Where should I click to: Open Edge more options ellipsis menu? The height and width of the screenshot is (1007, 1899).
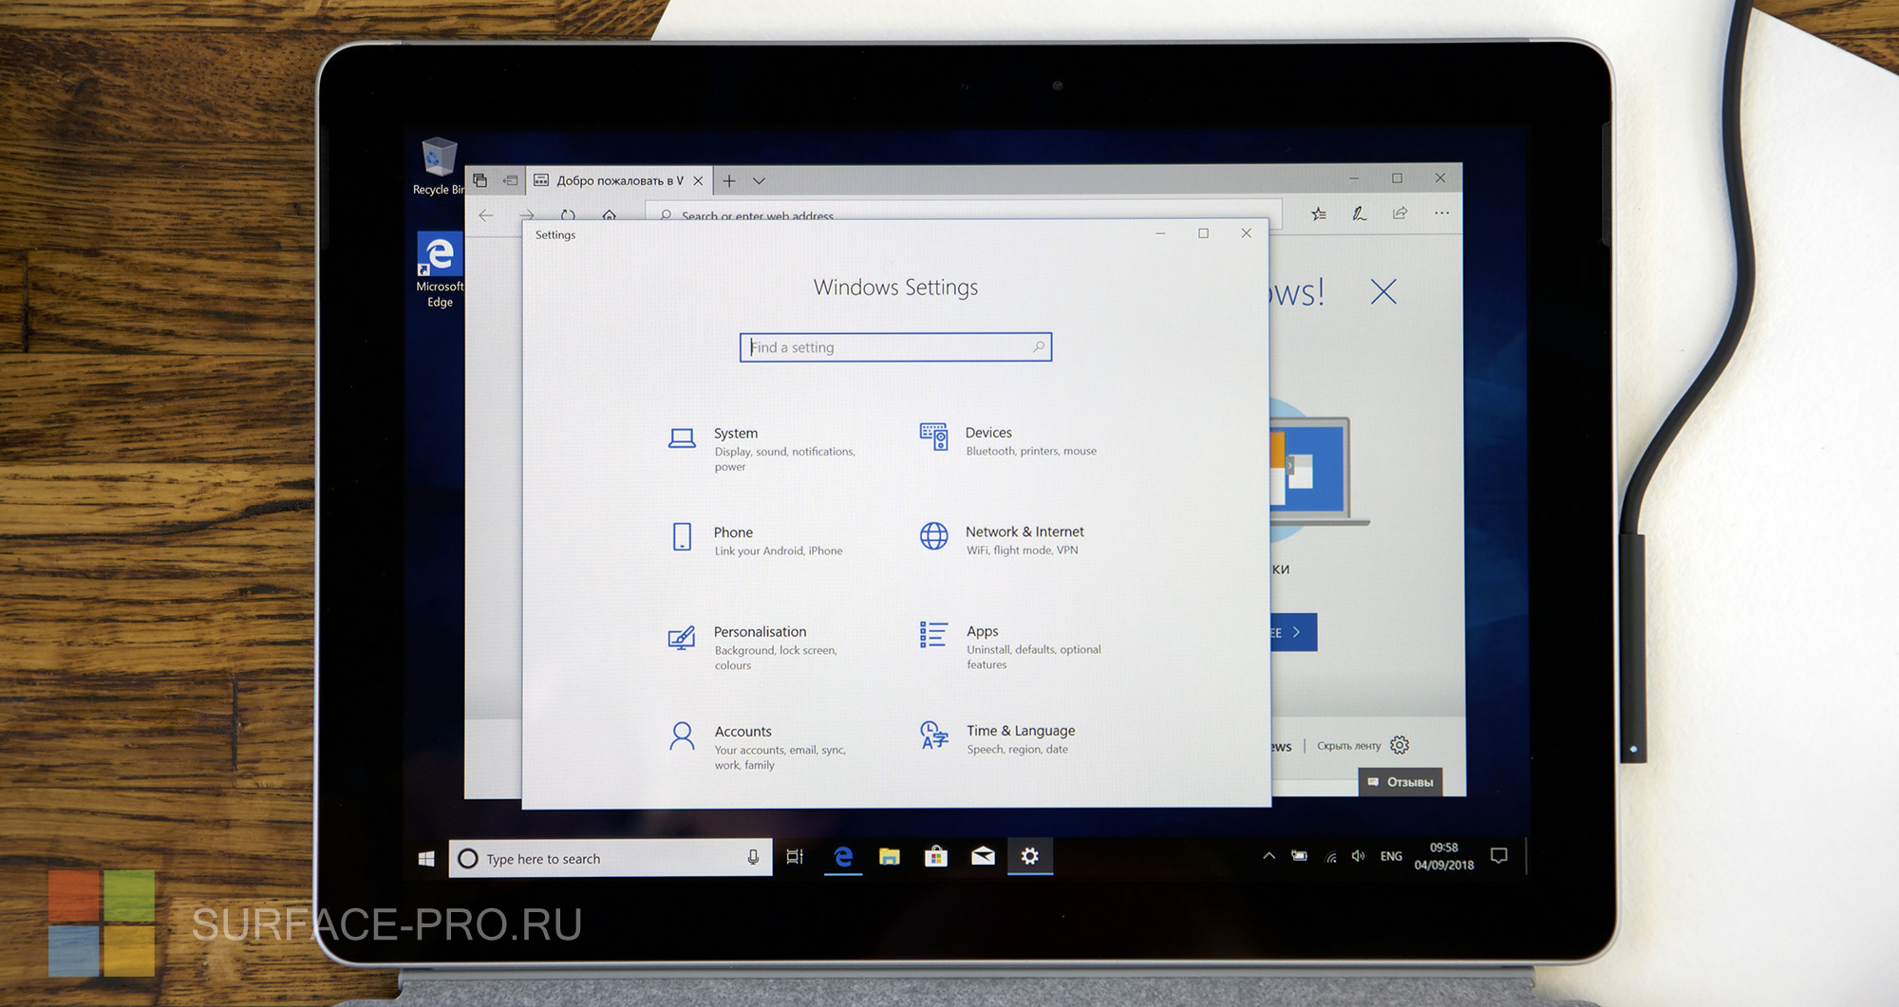(1441, 213)
